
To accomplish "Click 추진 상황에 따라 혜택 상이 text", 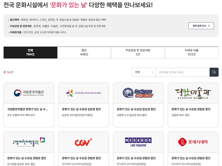I will (x=21, y=115).
